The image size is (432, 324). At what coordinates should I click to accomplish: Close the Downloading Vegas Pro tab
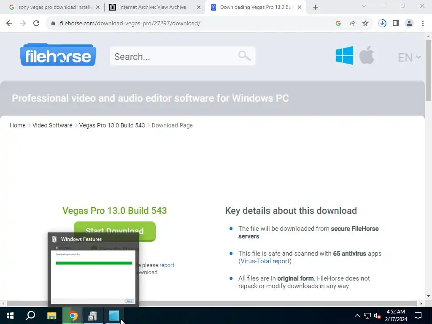point(300,7)
